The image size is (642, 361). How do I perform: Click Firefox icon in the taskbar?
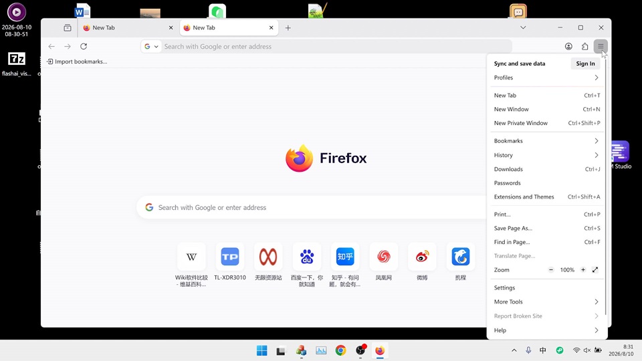coord(380,350)
